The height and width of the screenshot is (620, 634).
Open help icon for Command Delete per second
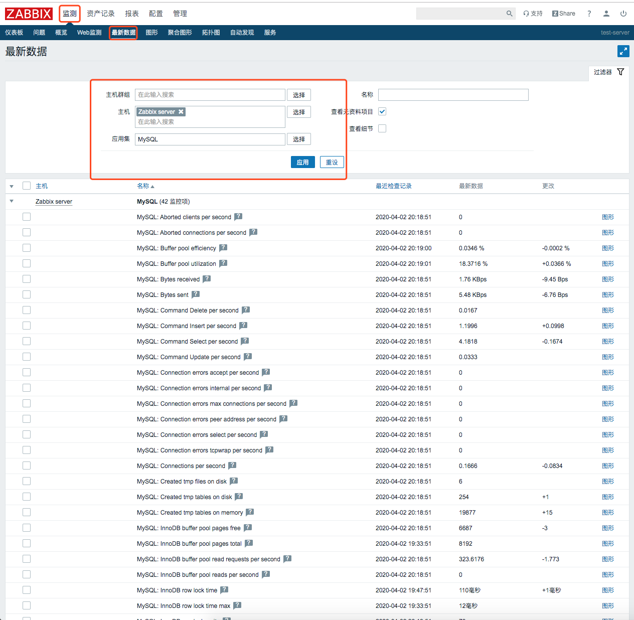(x=246, y=310)
